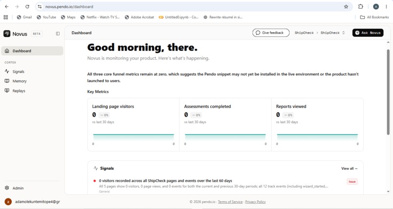Open the Rewrite résumé bookmark
The width and height of the screenshot is (393, 209).
tap(223, 17)
